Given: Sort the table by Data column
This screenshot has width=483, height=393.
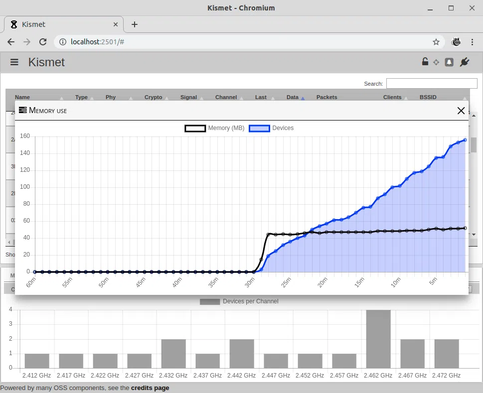Looking at the screenshot, I should [x=292, y=97].
